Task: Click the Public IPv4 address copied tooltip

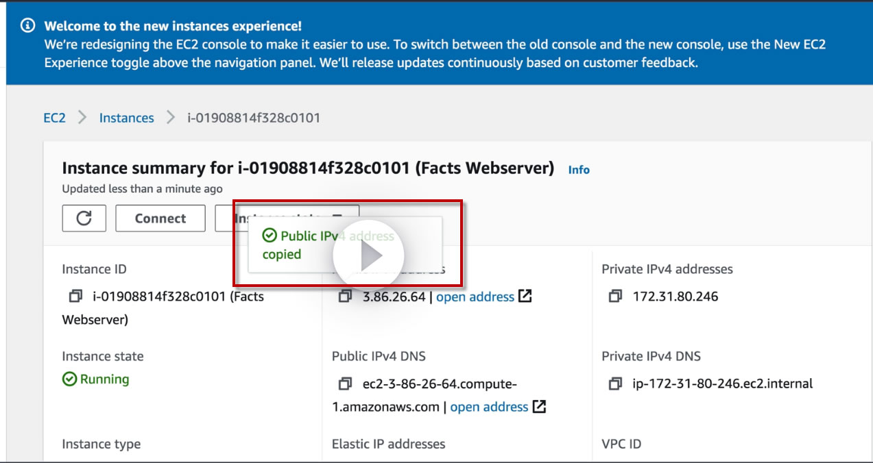Action: [x=298, y=245]
